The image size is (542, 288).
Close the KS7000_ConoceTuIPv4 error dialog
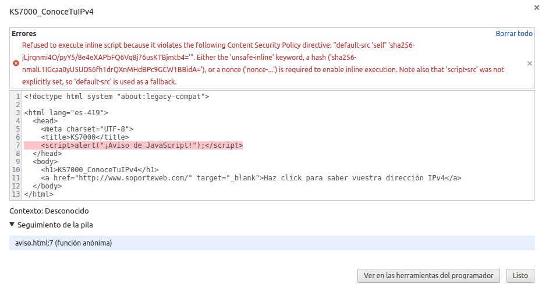click(x=536, y=8)
